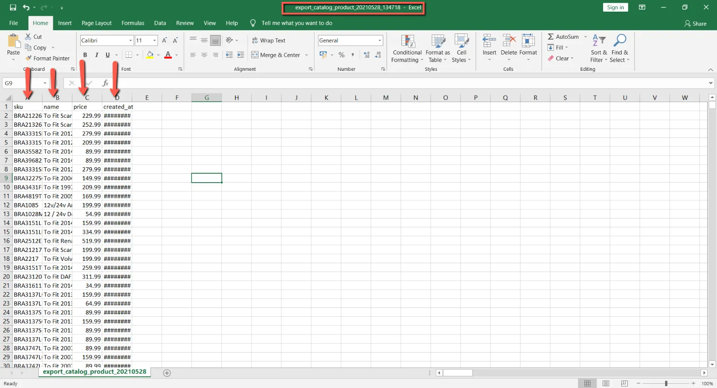Click the Orientation angle text icon
The image size is (717, 388).
pyautogui.click(x=229, y=40)
